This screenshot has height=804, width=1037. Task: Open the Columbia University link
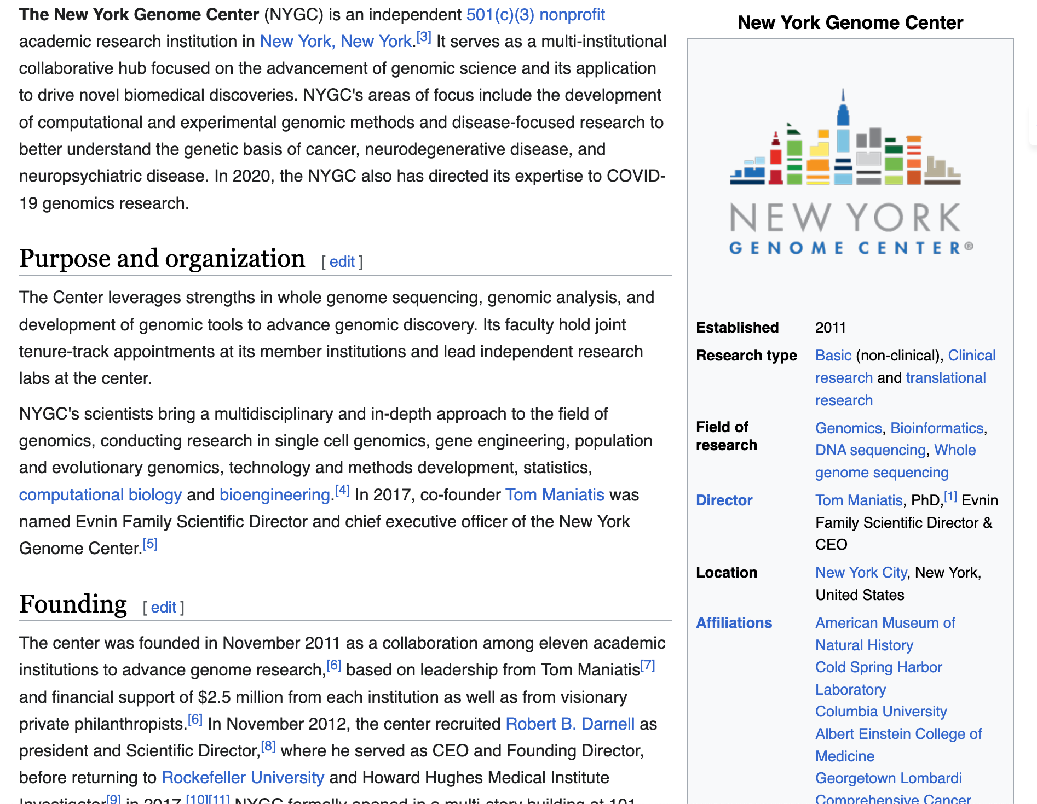point(881,712)
